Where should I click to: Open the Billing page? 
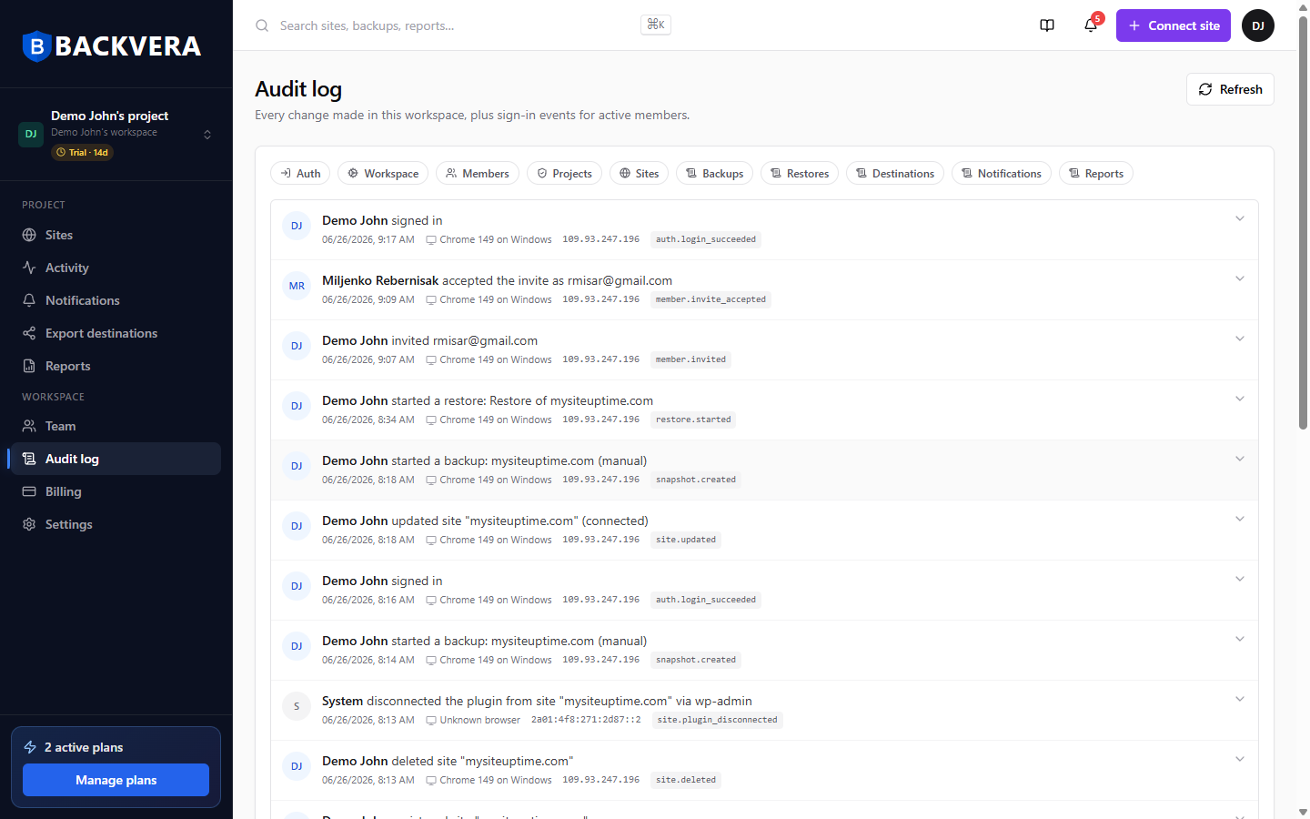116,491
